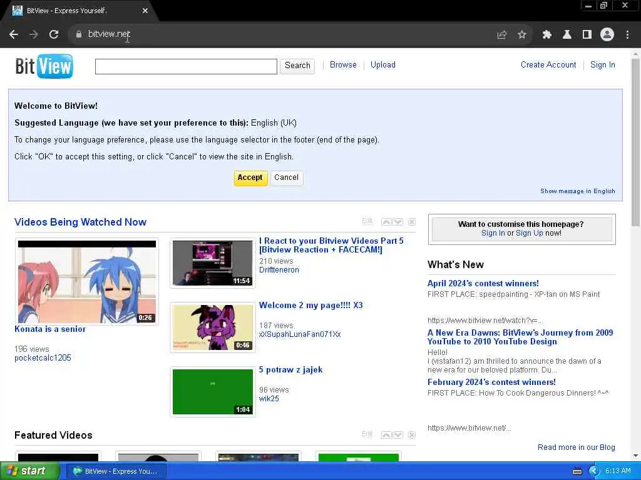Viewport: 641px width, 480px height.
Task: Open A New Era Dawns blog post
Action: tap(520, 337)
